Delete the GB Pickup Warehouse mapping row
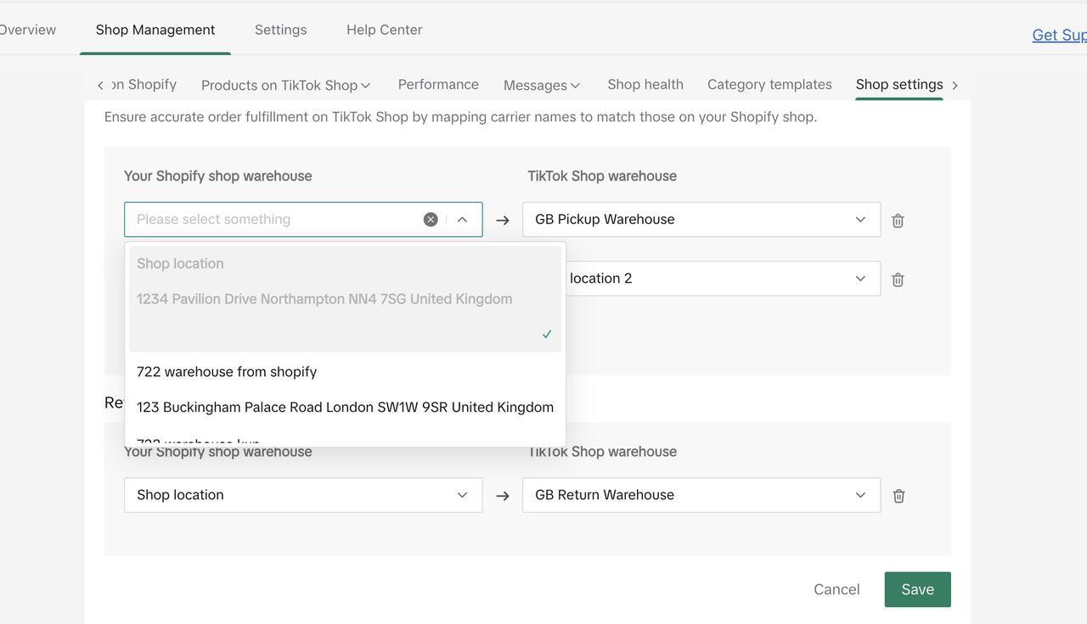 pyautogui.click(x=898, y=221)
